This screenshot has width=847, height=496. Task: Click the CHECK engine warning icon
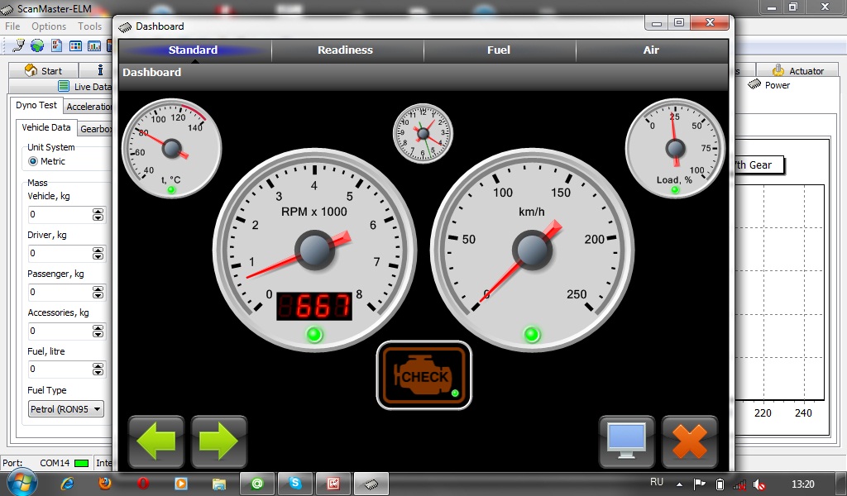(x=424, y=375)
